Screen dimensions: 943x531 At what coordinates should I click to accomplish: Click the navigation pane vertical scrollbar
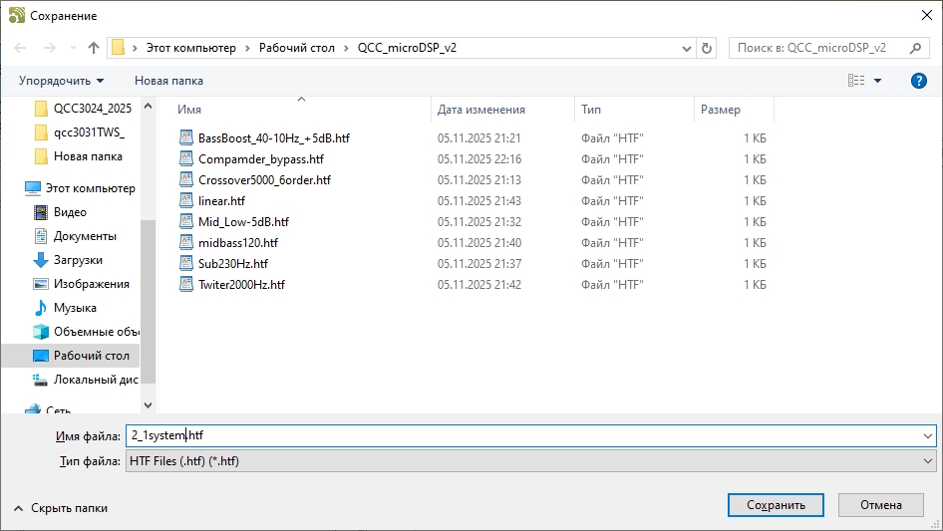click(149, 299)
